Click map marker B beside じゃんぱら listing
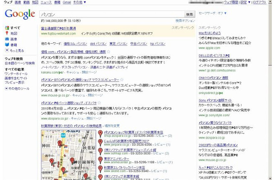 (100, 143)
